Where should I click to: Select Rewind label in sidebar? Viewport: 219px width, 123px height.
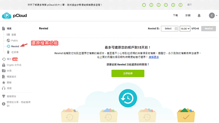tap(15, 46)
